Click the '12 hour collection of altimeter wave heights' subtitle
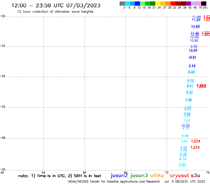Viewport: 210px width, 184px height. (x=55, y=12)
